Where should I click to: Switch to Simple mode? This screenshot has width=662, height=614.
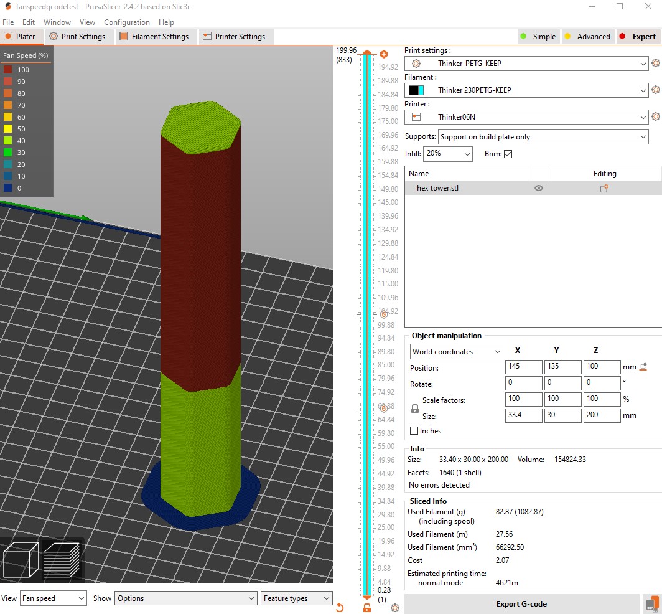538,36
